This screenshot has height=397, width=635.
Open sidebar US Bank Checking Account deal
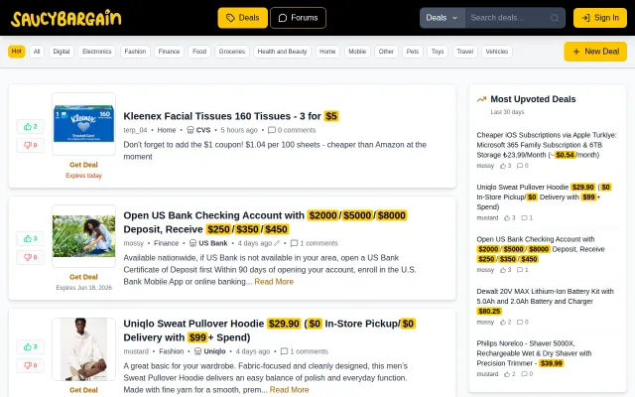(541, 249)
